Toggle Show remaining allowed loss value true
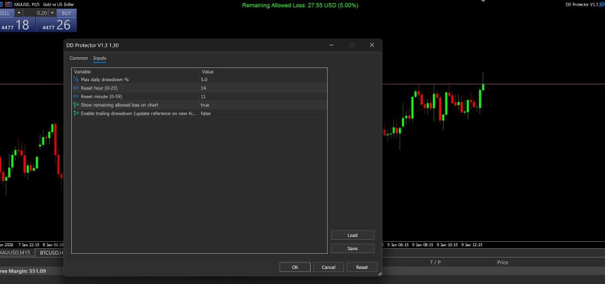Image resolution: width=605 pixels, height=284 pixels. click(x=205, y=105)
